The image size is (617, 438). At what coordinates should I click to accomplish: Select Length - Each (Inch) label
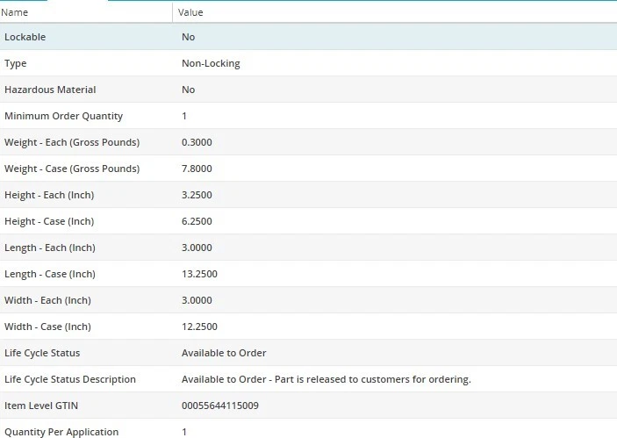(50, 248)
